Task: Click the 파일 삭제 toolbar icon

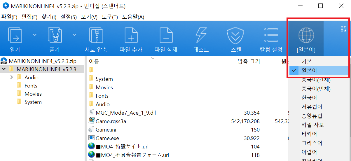Action: (x=166, y=35)
